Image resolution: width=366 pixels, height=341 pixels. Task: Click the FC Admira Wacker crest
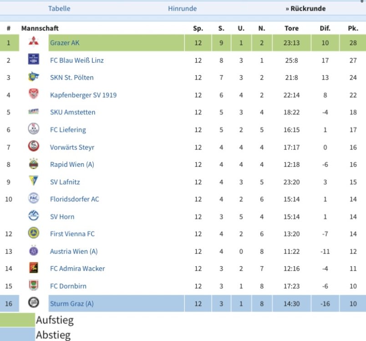[33, 268]
